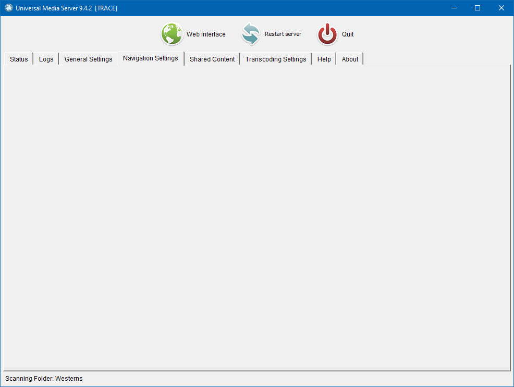Viewport: 514px width, 387px height.
Task: Click the blue arrows Restart server icon
Action: (x=251, y=34)
